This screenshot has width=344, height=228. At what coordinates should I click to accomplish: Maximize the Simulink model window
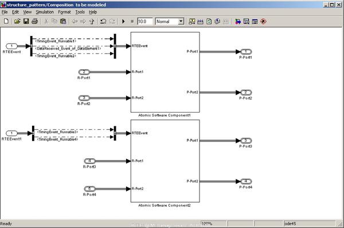[332, 5]
